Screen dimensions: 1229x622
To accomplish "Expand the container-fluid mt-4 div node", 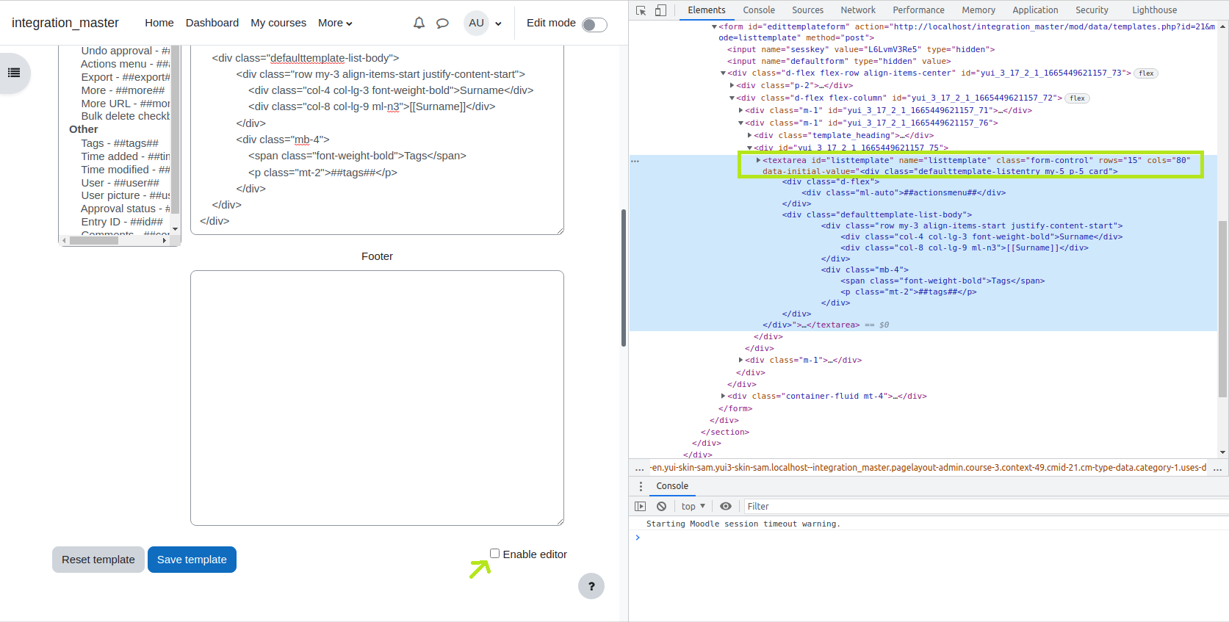I will pos(724,397).
